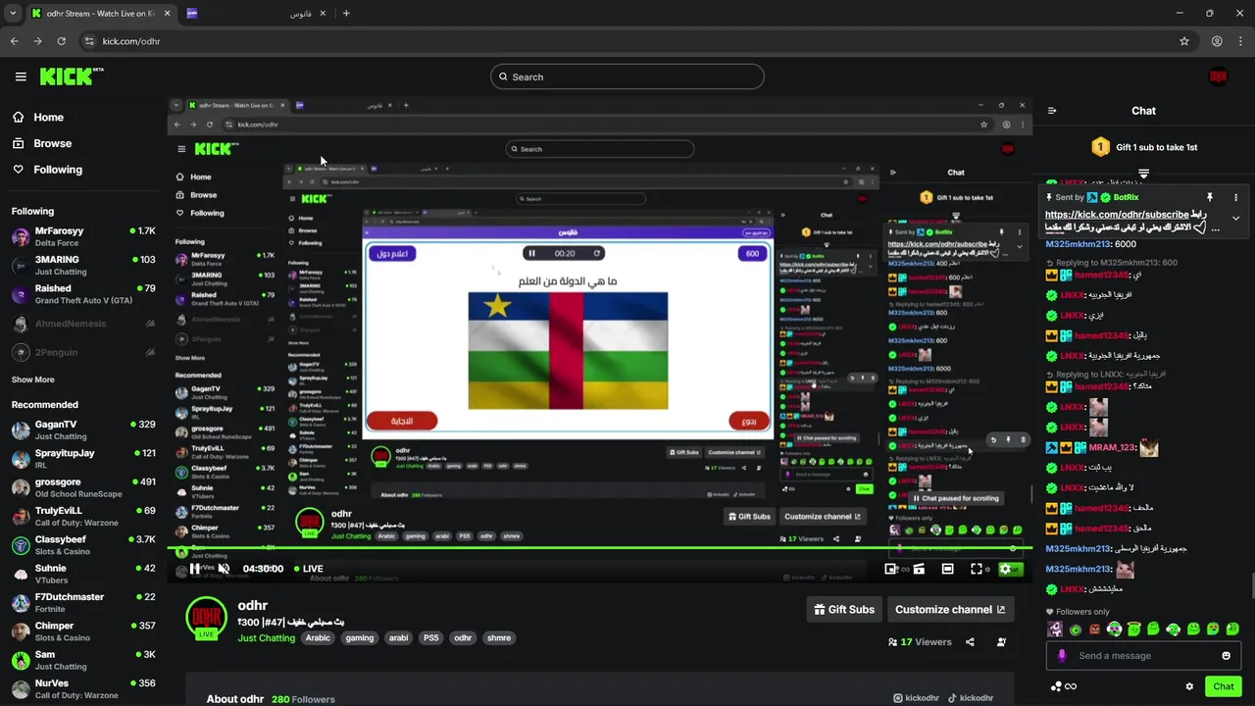The width and height of the screenshot is (1255, 706).
Task: Open MrFarosyy channel in Following list
Action: click(x=83, y=236)
